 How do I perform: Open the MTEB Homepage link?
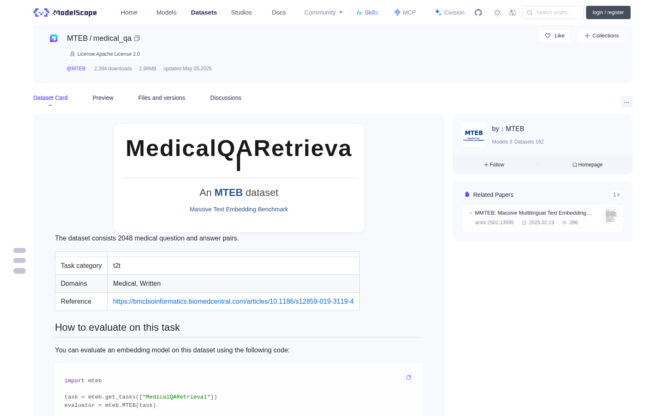click(587, 165)
